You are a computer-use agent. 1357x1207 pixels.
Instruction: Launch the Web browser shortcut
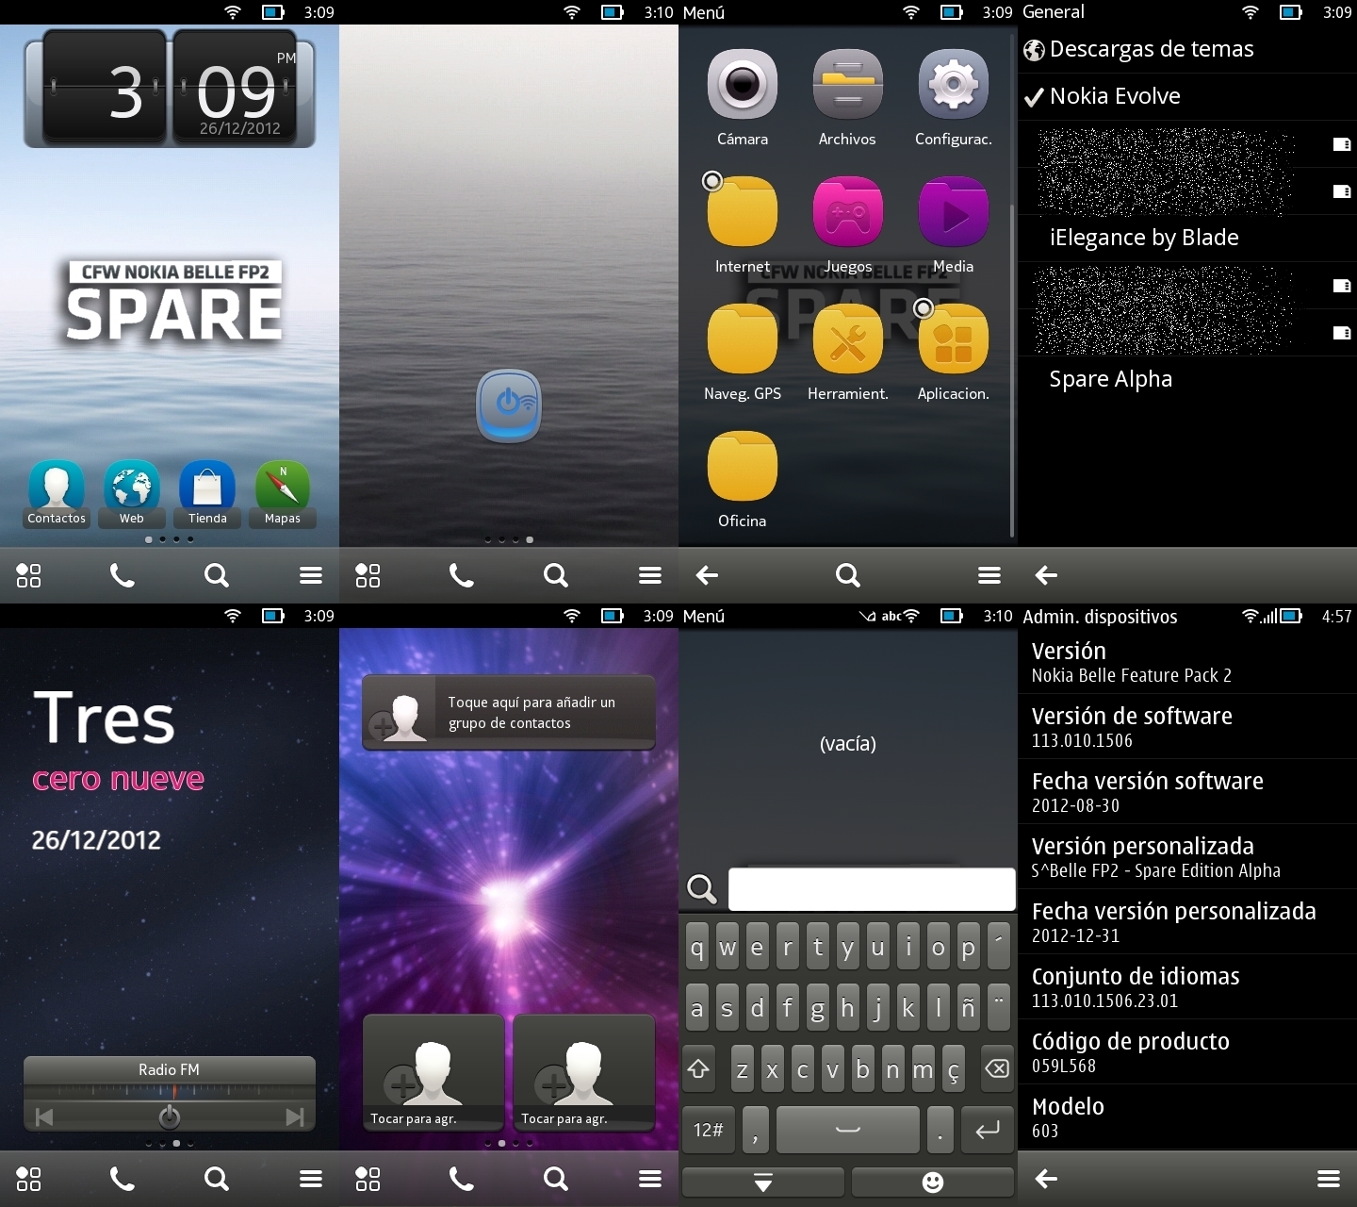pyautogui.click(x=132, y=493)
